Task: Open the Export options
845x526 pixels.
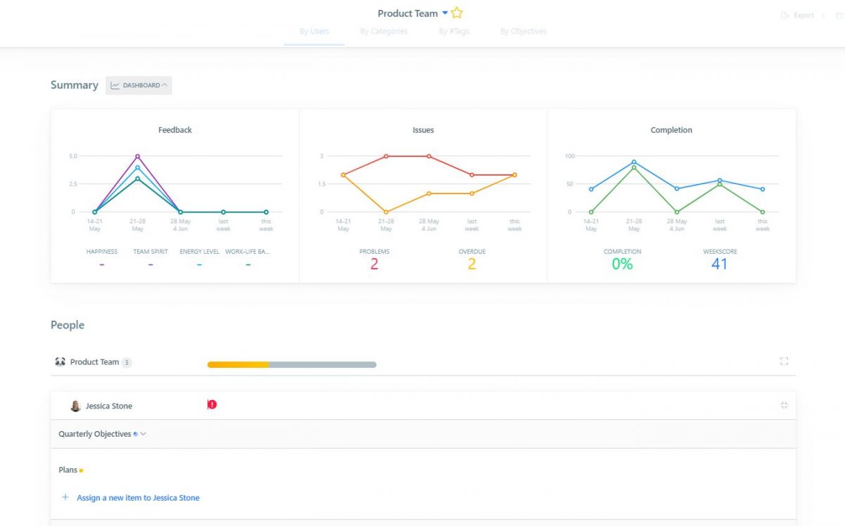Action: [x=799, y=15]
